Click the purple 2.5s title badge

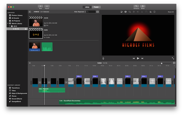[x=144, y=76]
